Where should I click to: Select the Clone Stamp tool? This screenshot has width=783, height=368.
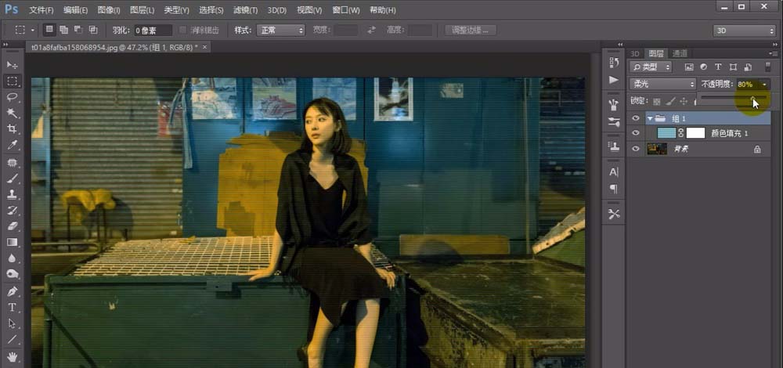[13, 194]
